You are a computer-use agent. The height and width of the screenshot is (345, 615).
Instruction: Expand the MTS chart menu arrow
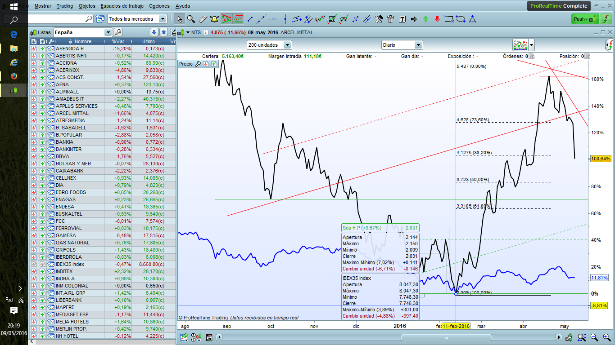tap(188, 32)
